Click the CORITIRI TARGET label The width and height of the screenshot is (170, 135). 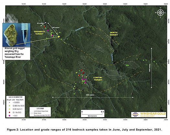pos(98,79)
